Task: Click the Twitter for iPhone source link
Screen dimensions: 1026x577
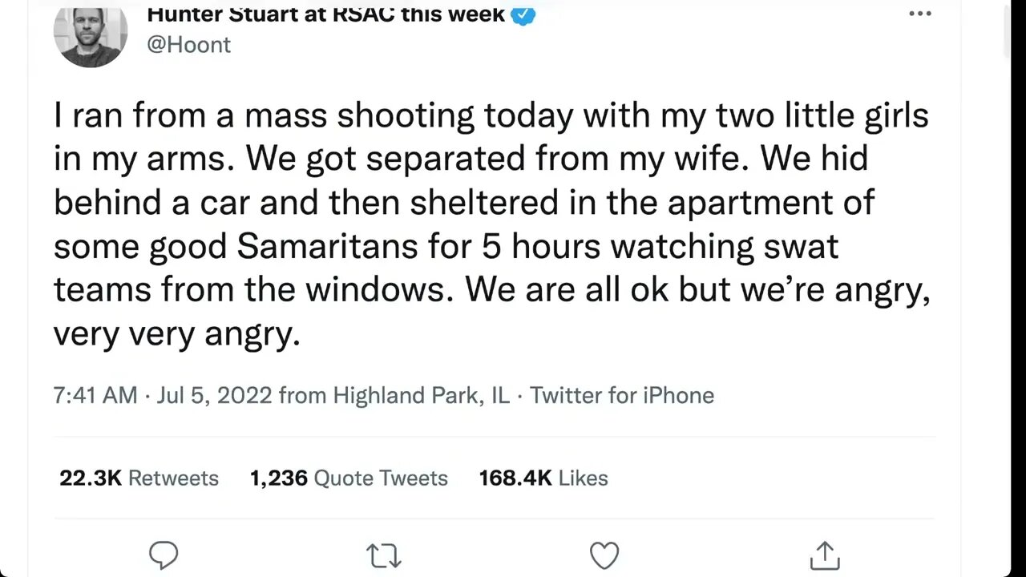Action: pyautogui.click(x=622, y=395)
